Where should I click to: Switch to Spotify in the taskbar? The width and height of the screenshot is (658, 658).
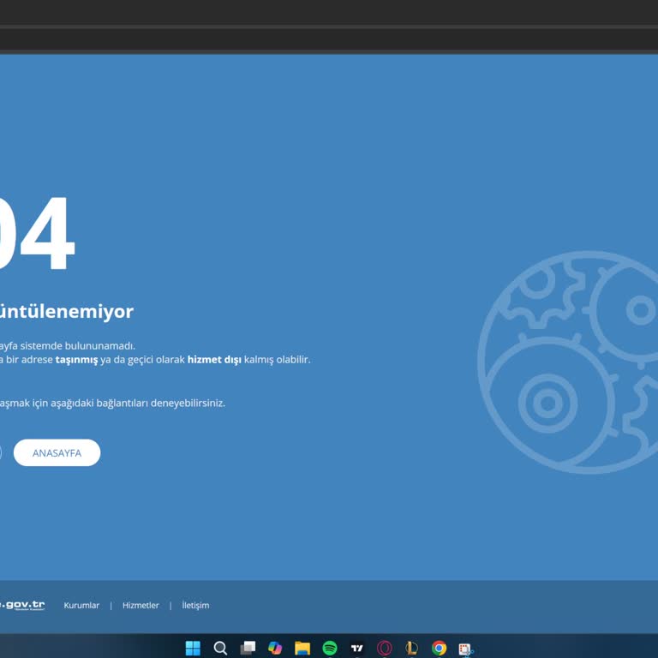(330, 648)
